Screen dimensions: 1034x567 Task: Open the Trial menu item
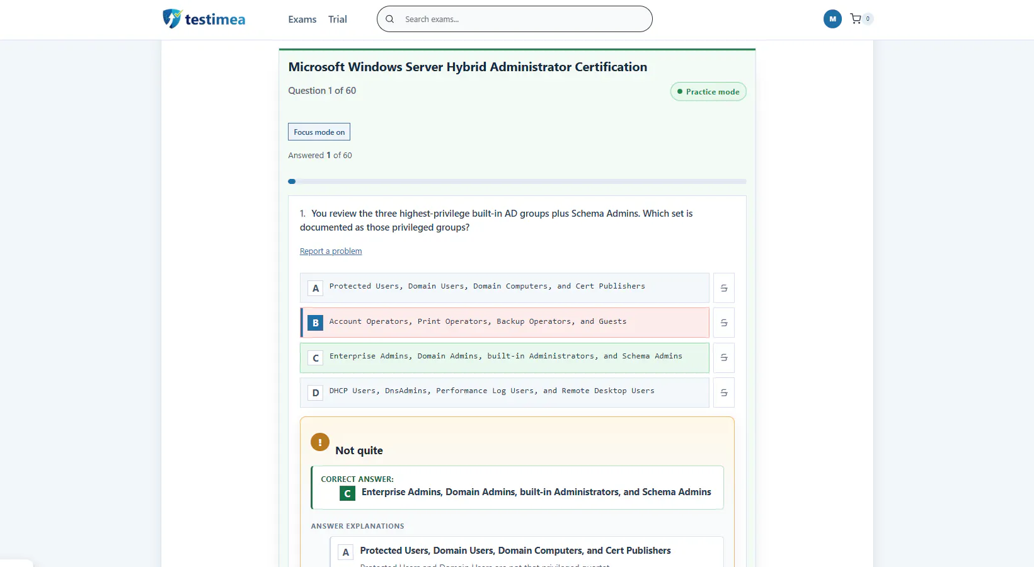338,20
